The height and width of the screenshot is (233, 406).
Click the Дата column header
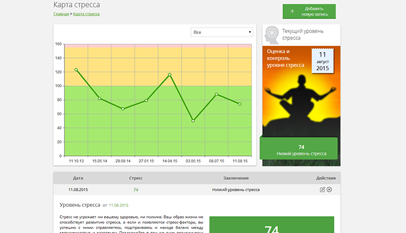click(x=78, y=178)
